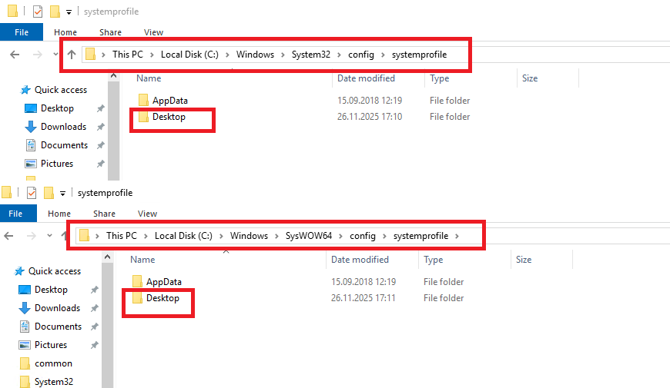This screenshot has width=670, height=388.
Task: Open View tab in top System32 window
Action: click(x=153, y=32)
